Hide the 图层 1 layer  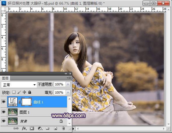tap(3, 112)
